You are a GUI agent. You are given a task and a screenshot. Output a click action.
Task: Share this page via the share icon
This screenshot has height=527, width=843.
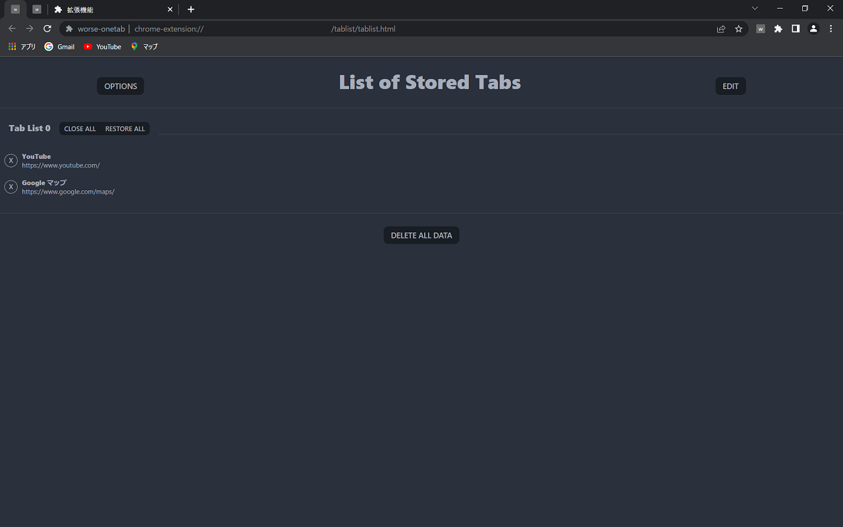721,29
